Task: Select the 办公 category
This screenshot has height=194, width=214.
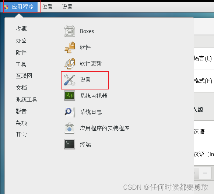Action: coord(21,40)
